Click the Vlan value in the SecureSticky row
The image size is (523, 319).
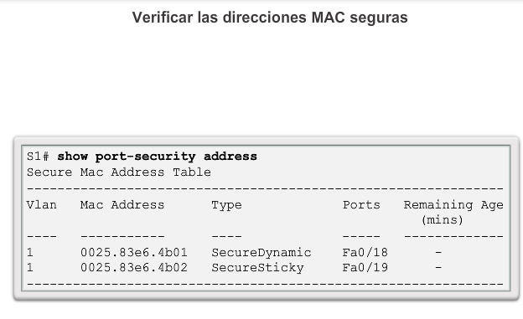click(x=30, y=268)
